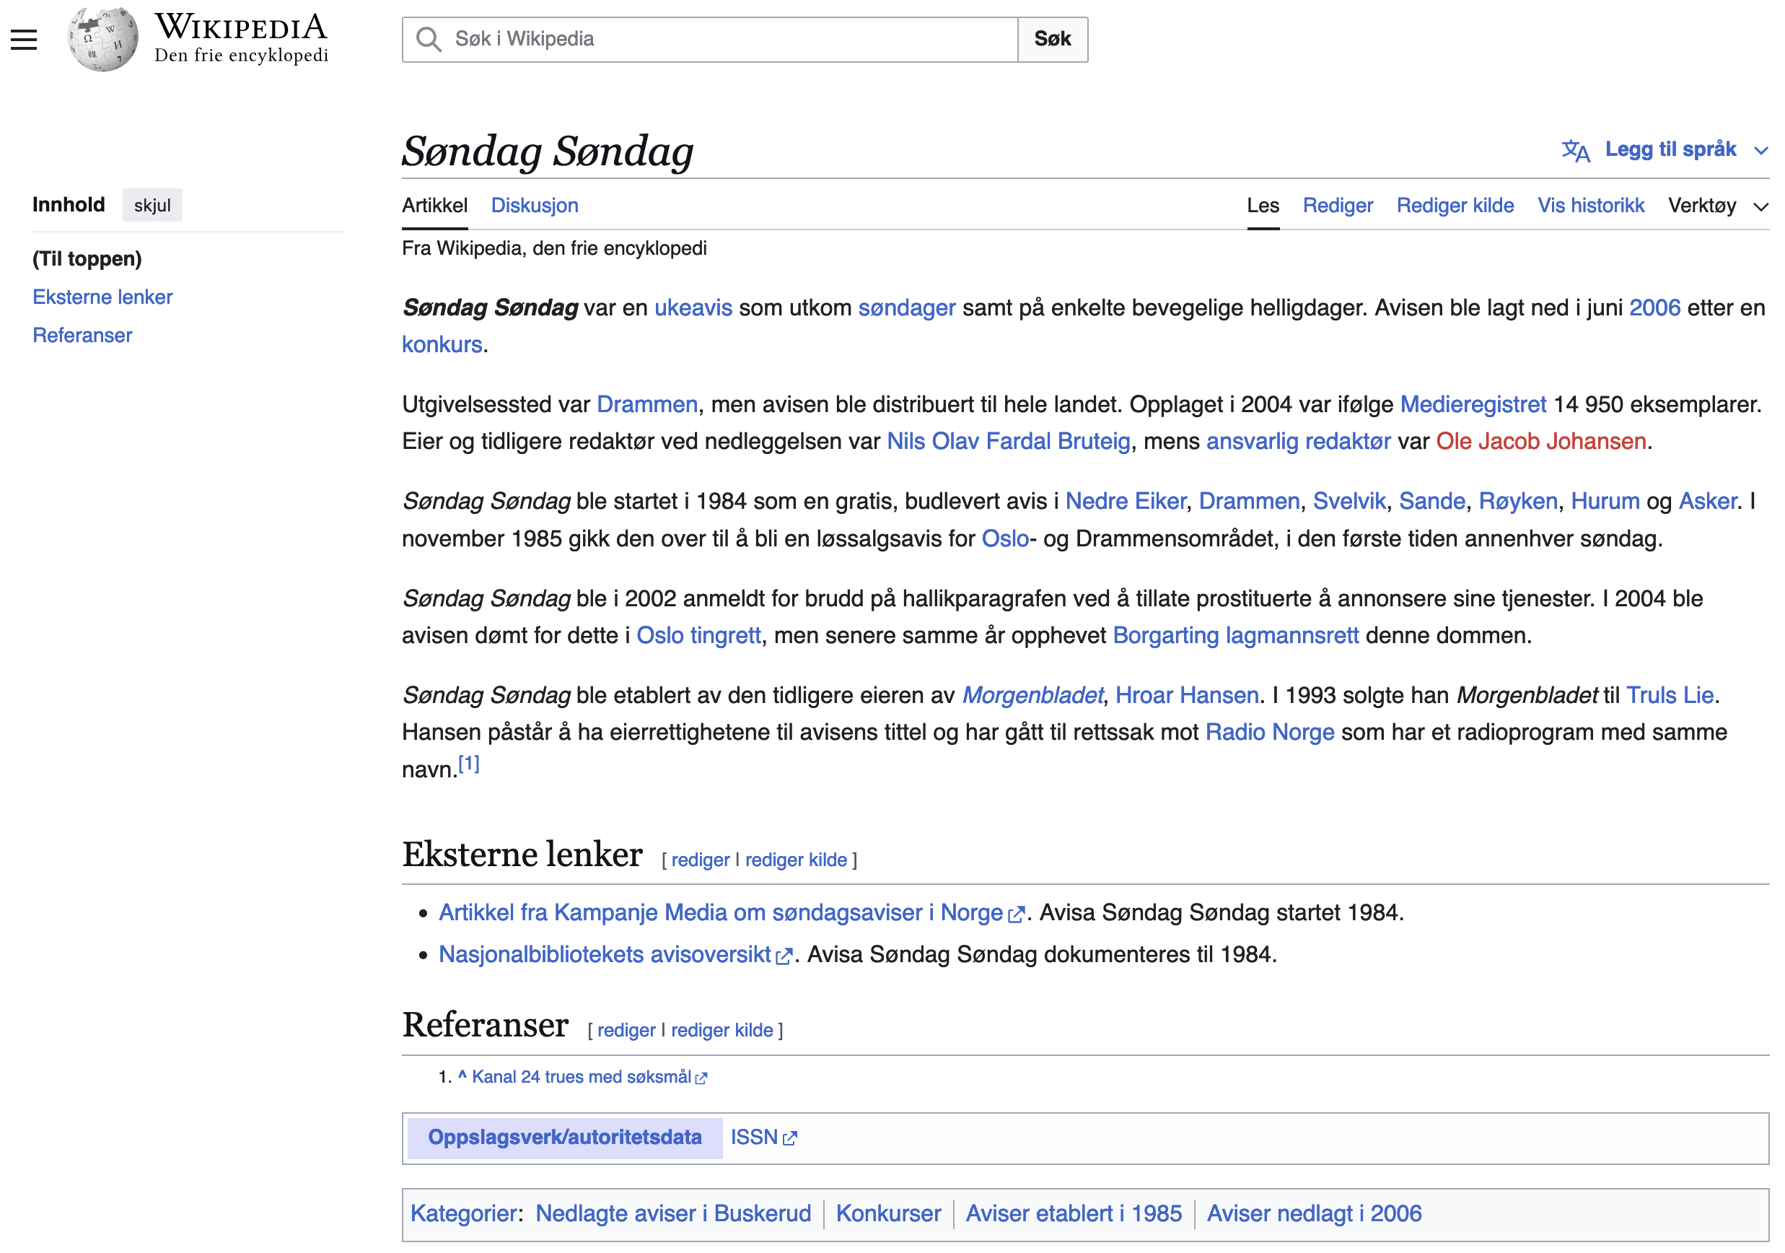Open the Vis historikk tab
The width and height of the screenshot is (1785, 1253).
click(1591, 205)
